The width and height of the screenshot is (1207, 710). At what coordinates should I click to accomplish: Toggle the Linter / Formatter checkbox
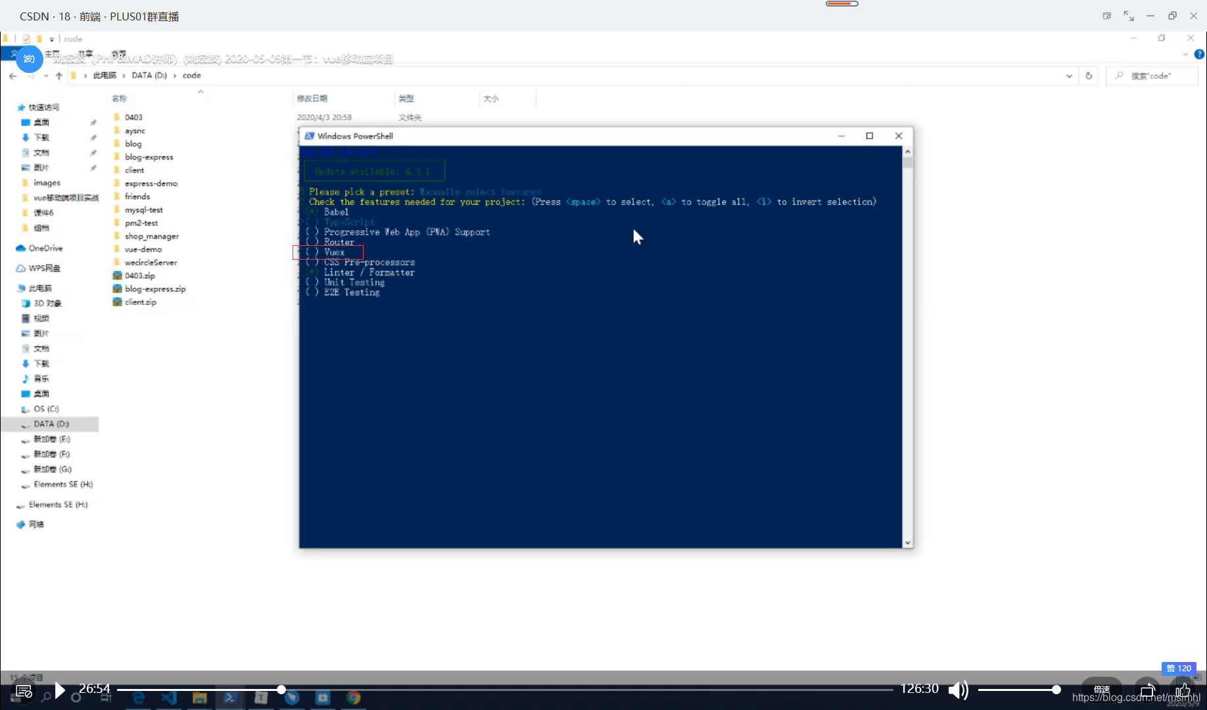(312, 272)
